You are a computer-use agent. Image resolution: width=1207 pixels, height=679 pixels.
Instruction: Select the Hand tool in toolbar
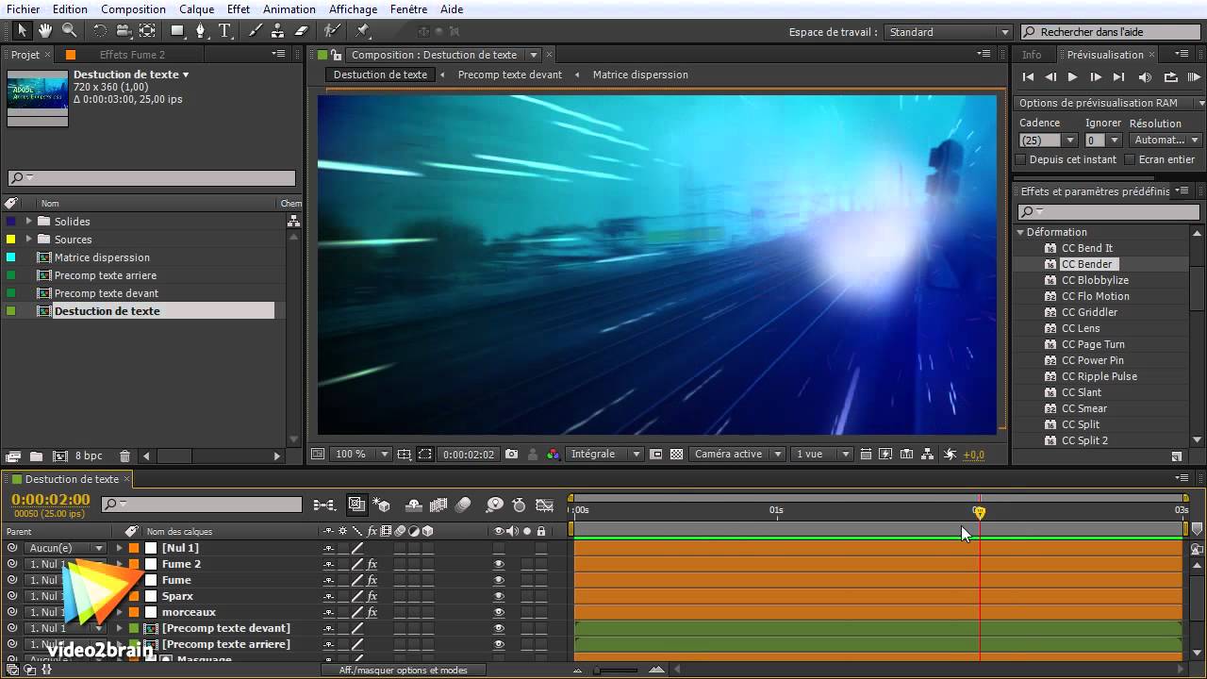(x=45, y=31)
